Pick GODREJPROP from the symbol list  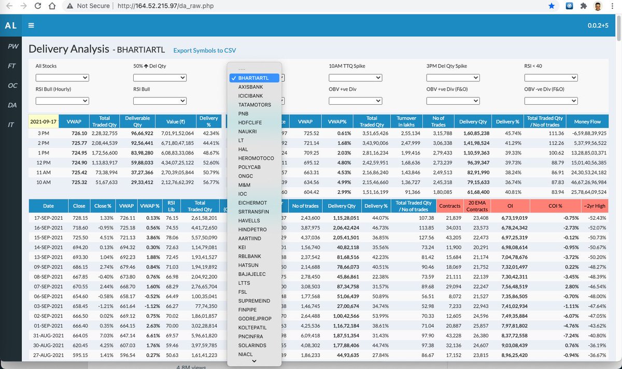[255, 319]
